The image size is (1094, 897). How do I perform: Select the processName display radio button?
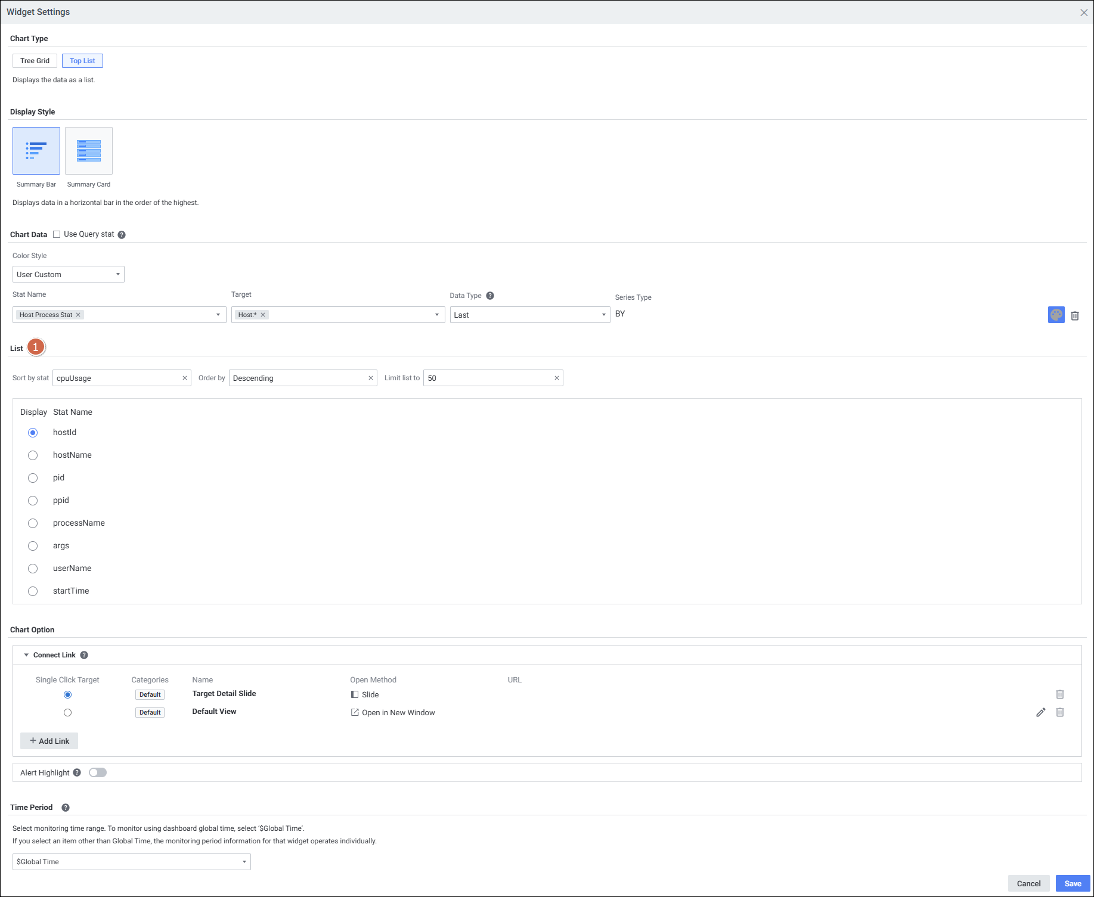(x=33, y=523)
